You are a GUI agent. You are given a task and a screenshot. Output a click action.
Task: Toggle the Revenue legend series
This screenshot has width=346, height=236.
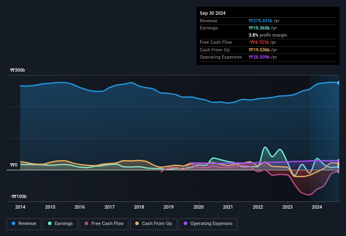24,224
